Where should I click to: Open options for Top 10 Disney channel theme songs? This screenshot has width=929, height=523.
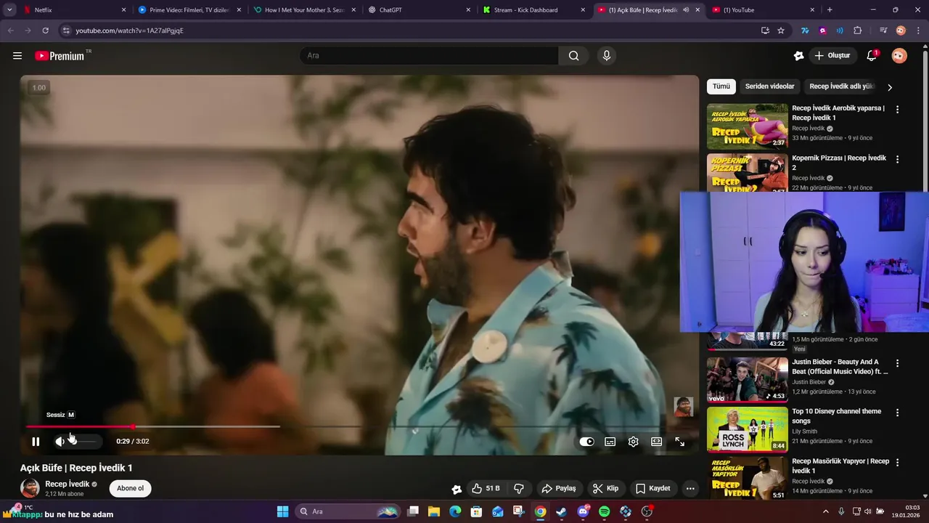(897, 413)
